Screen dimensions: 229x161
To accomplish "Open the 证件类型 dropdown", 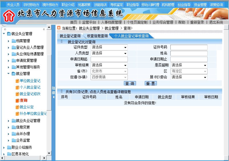I will 109,47.
